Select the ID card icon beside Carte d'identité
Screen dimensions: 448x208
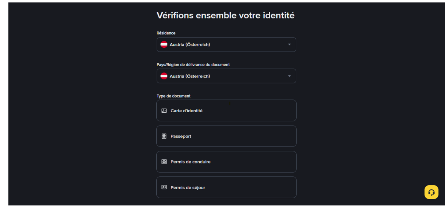(164, 110)
